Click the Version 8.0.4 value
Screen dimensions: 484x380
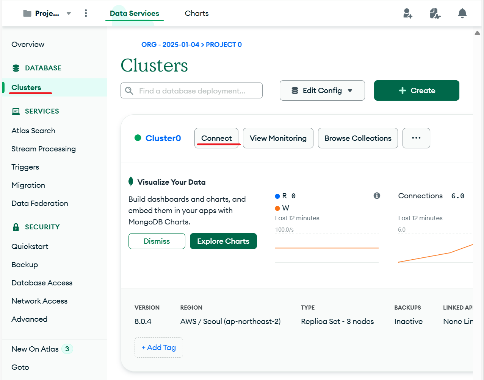143,321
